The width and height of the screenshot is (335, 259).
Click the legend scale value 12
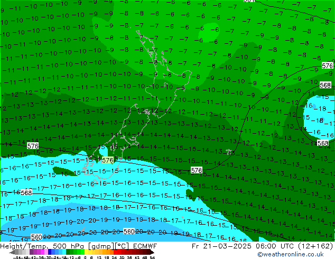coord(99,257)
